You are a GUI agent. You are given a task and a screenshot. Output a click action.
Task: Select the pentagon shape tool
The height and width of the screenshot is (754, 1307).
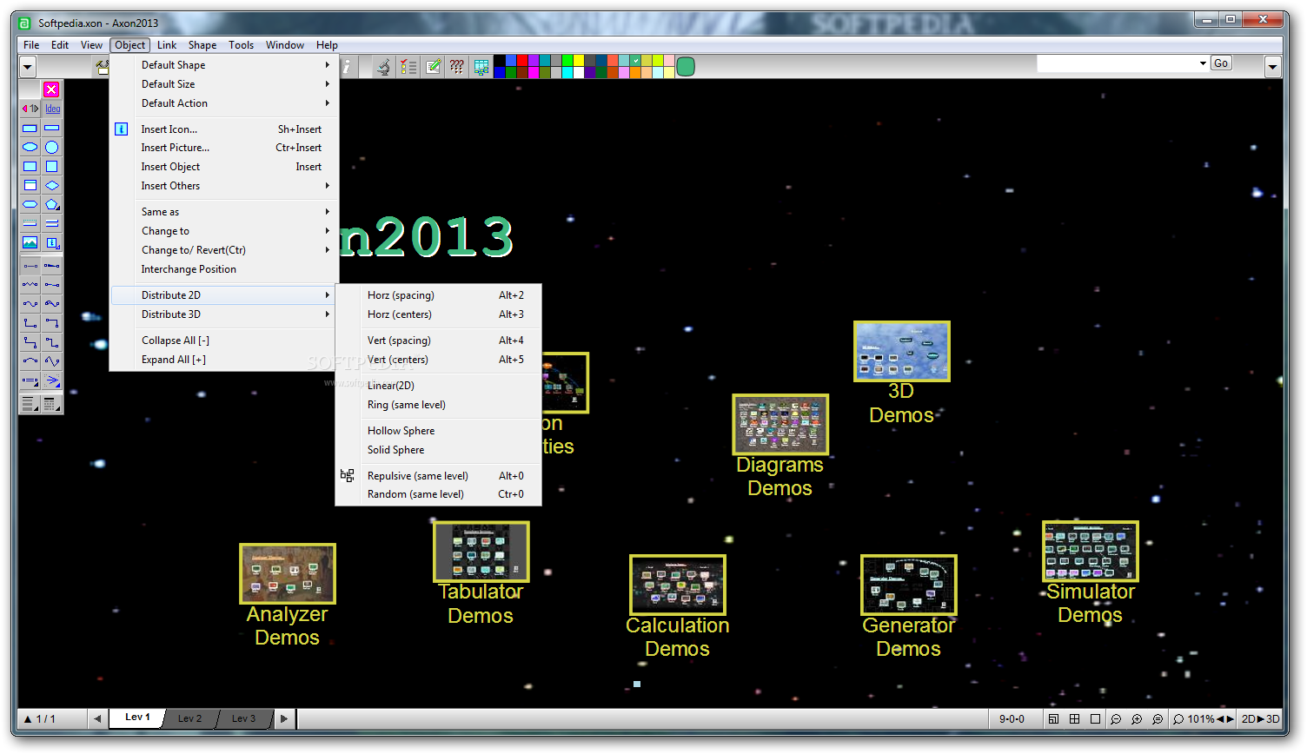pos(52,204)
